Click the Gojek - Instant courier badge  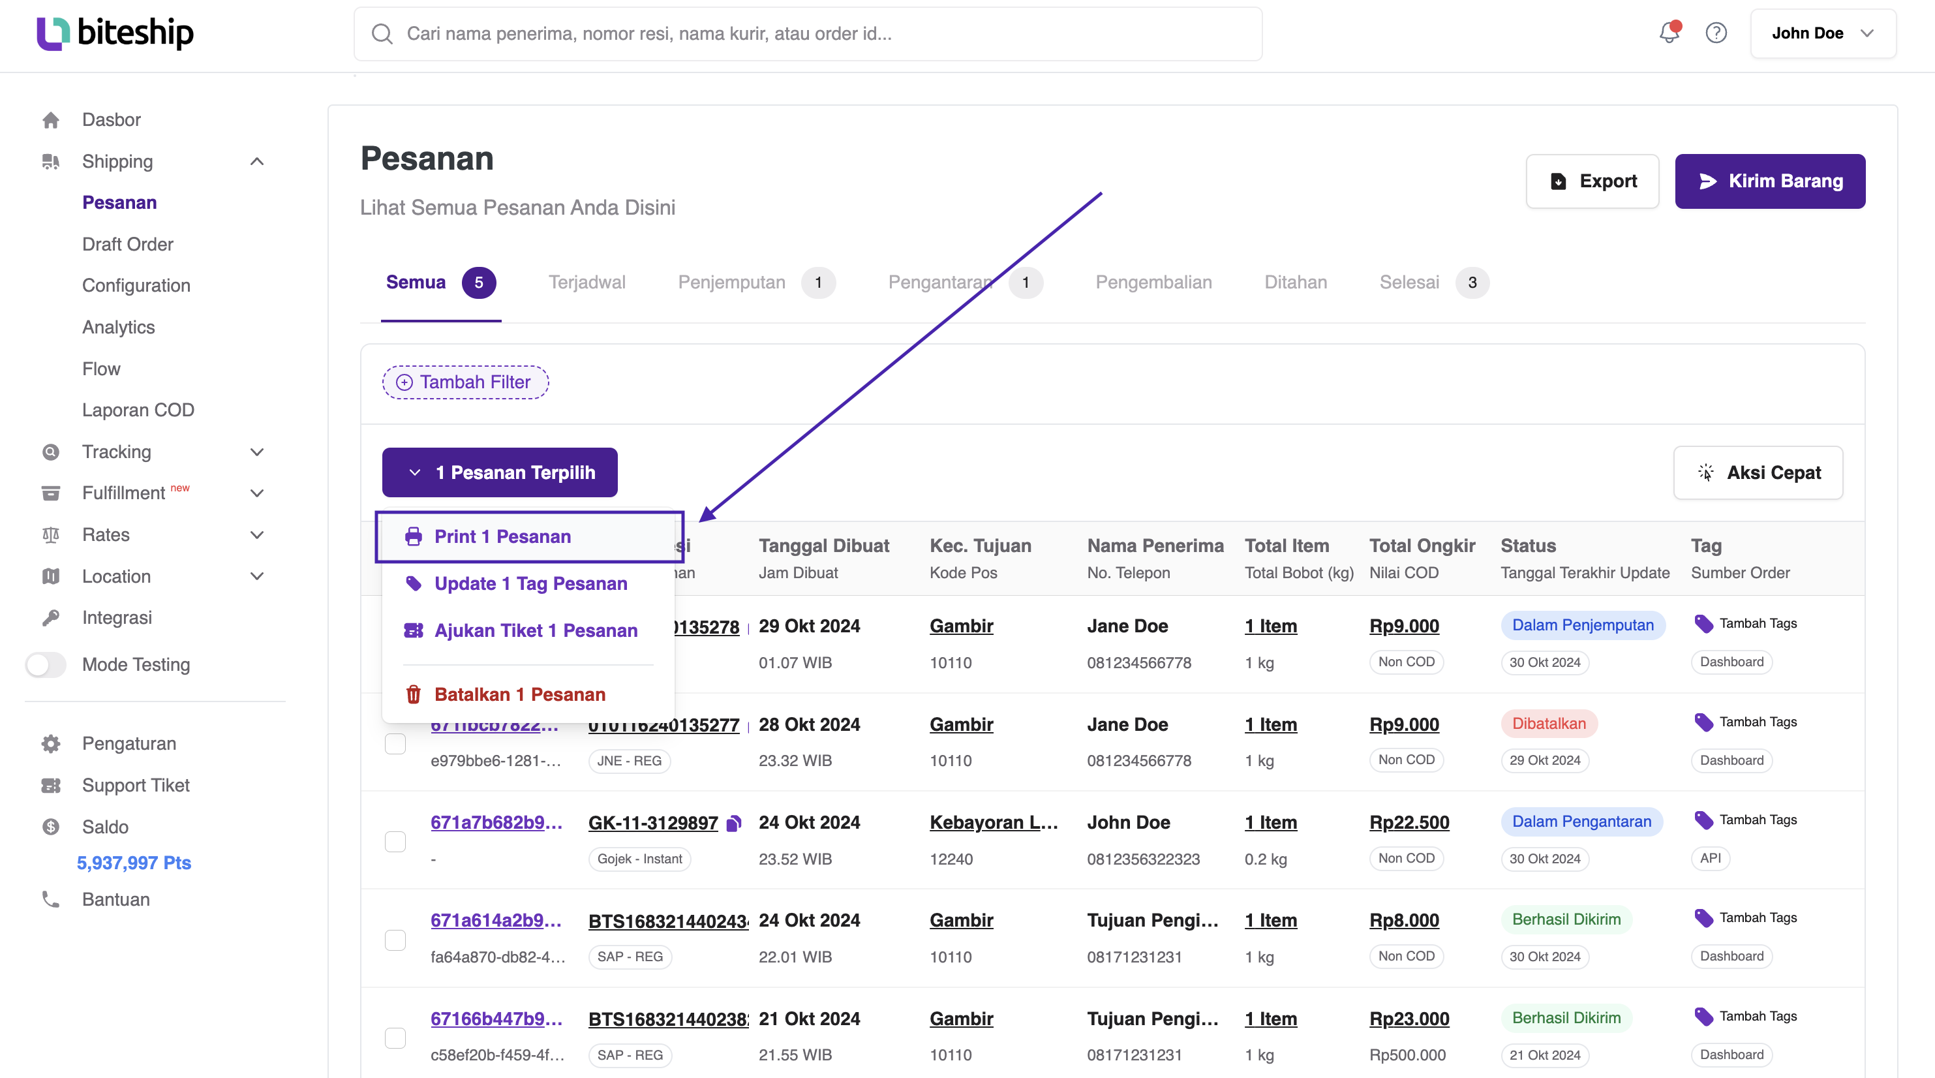639,859
